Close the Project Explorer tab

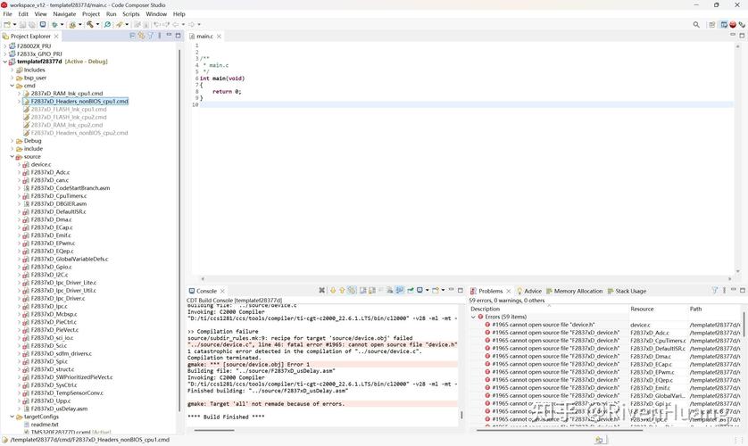tap(58, 37)
